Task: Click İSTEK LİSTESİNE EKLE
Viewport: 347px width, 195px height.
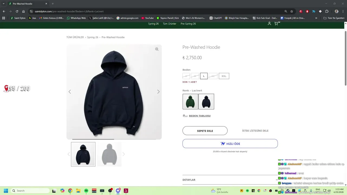Action: coord(255,131)
